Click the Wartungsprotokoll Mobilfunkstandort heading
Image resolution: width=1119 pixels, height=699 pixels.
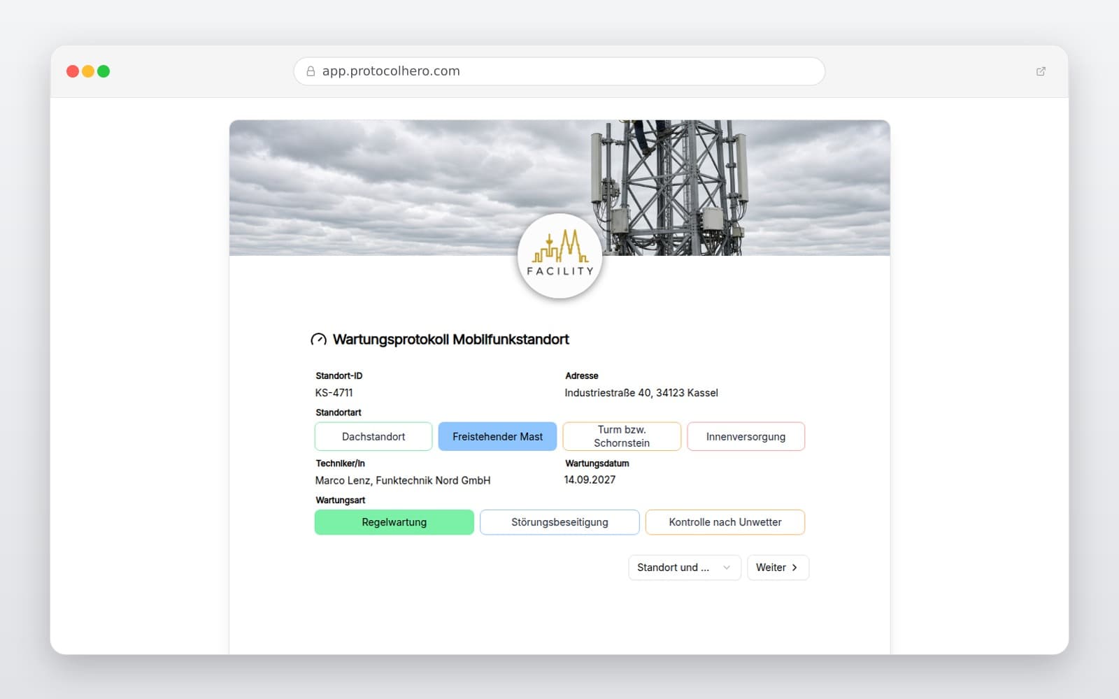coord(451,340)
